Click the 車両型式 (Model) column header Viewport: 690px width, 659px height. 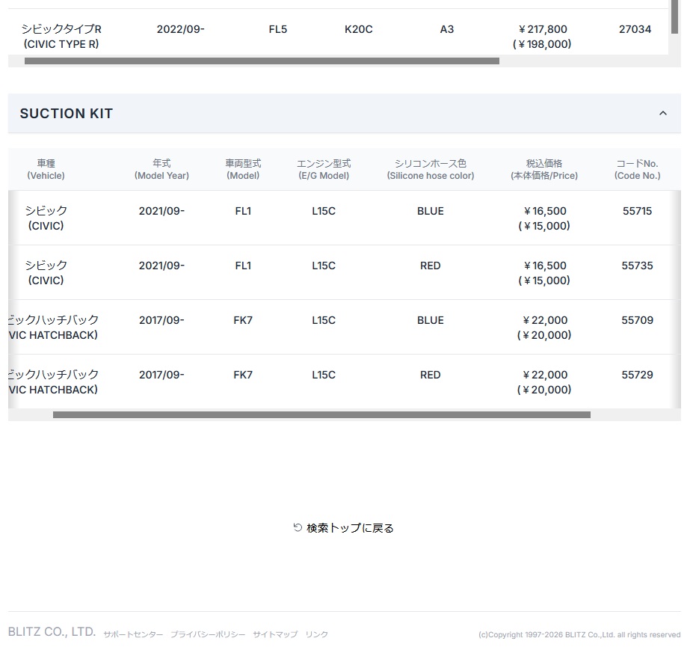tap(243, 170)
